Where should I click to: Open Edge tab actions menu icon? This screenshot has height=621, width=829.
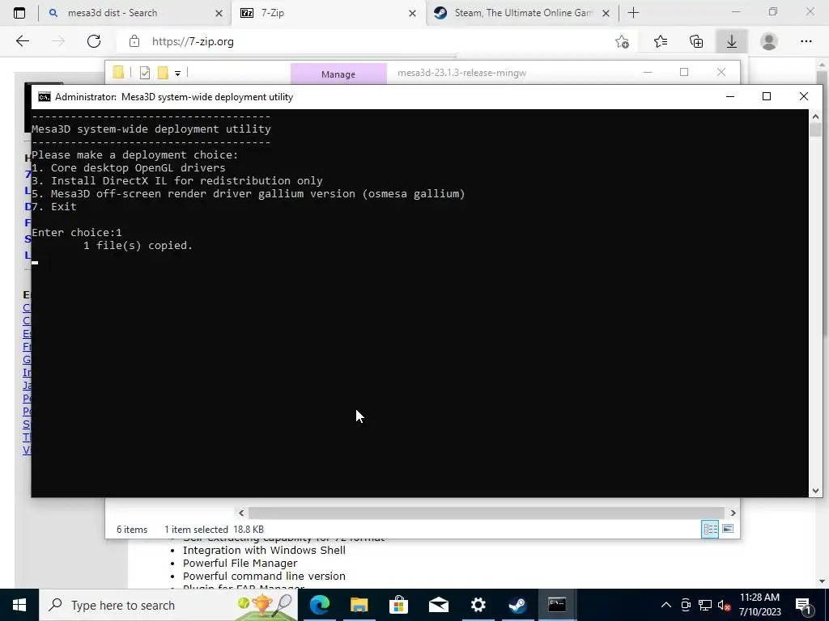point(19,13)
